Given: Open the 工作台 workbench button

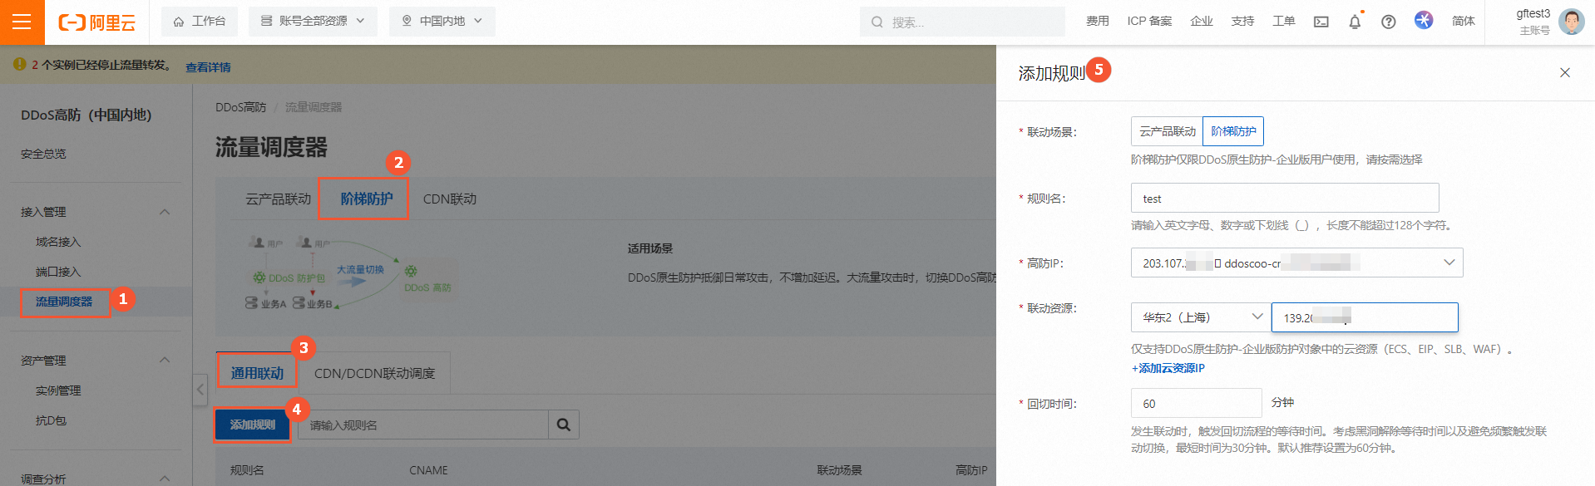Looking at the screenshot, I should pos(200,22).
